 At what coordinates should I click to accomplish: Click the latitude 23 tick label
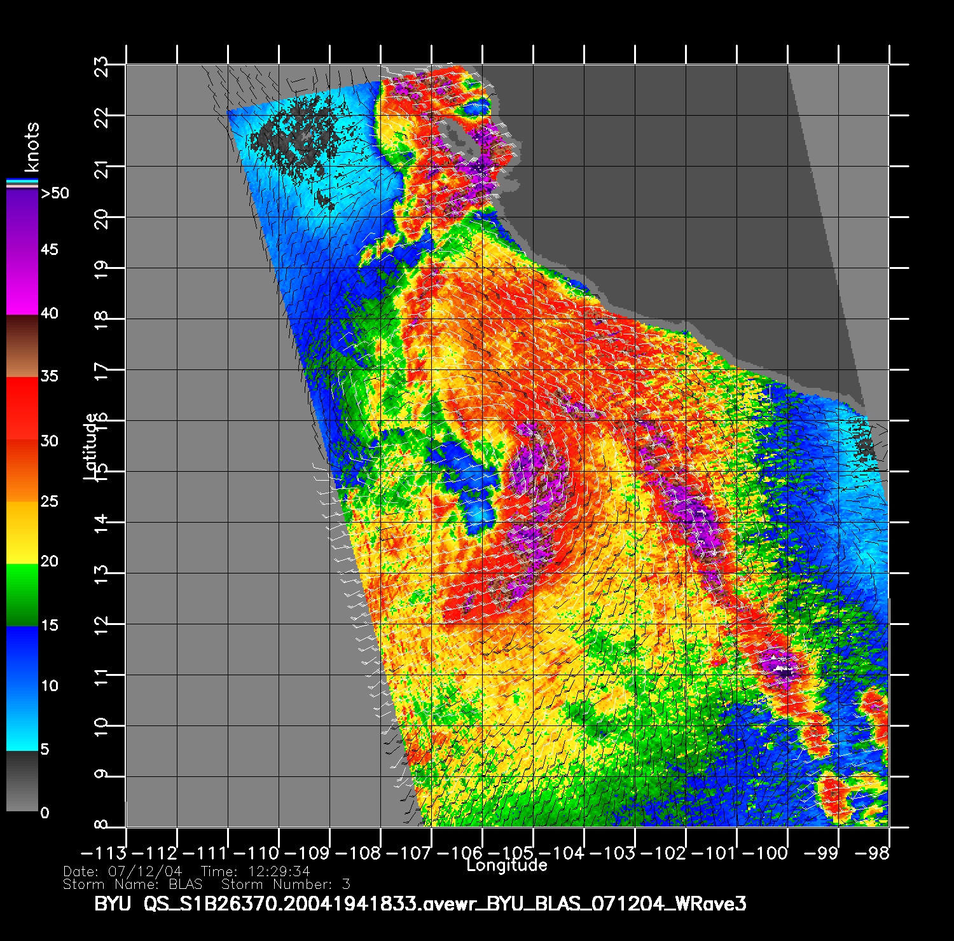coord(101,66)
